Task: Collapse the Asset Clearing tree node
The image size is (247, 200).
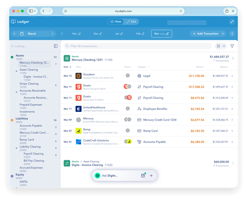Action: (16, 71)
